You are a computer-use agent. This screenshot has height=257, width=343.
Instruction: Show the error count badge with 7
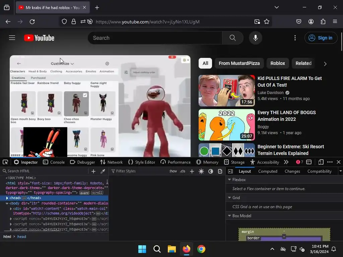(x=299, y=162)
